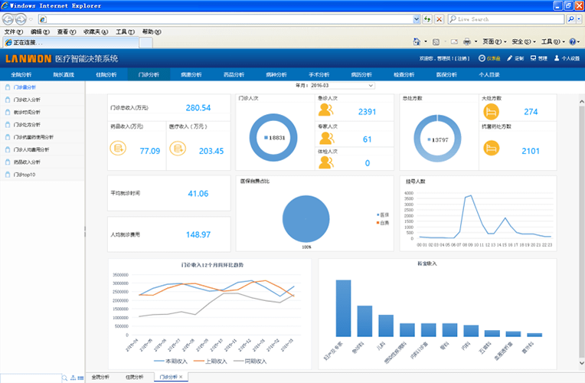The width and height of the screenshot is (585, 383).
Task: Switch to the 手术分析 navigation tab
Action: pyautogui.click(x=319, y=74)
